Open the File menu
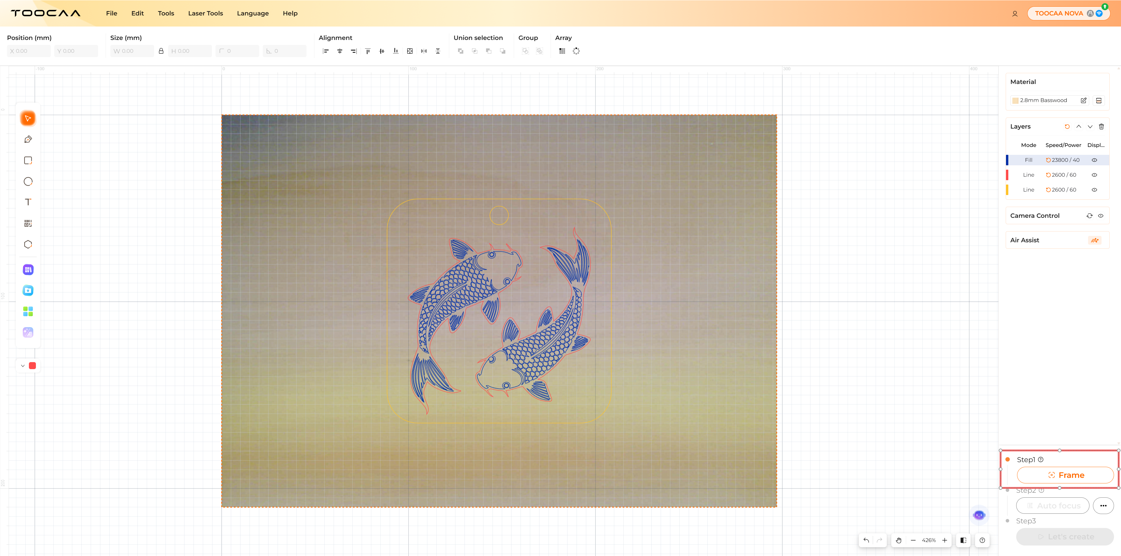1121x556 pixels. pos(112,13)
